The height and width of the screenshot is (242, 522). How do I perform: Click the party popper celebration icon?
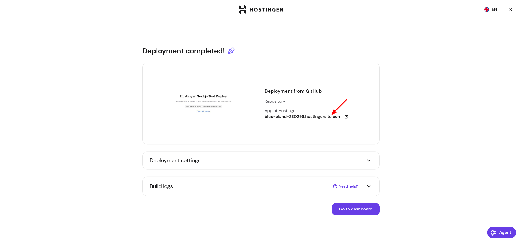click(231, 51)
